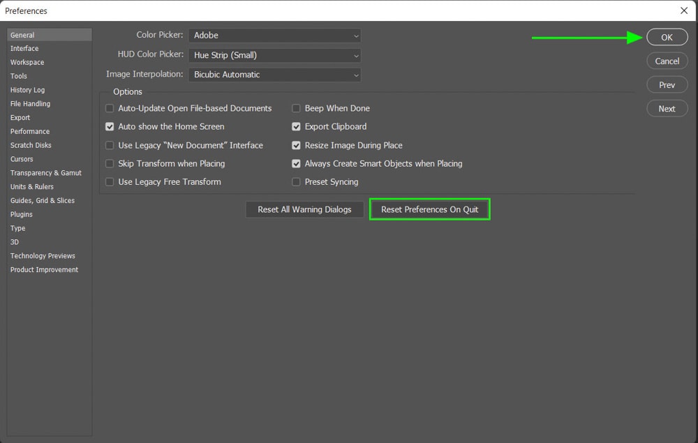Toggle Always Create Smart Objects when Placing
Image resolution: width=698 pixels, height=443 pixels.
click(x=296, y=164)
